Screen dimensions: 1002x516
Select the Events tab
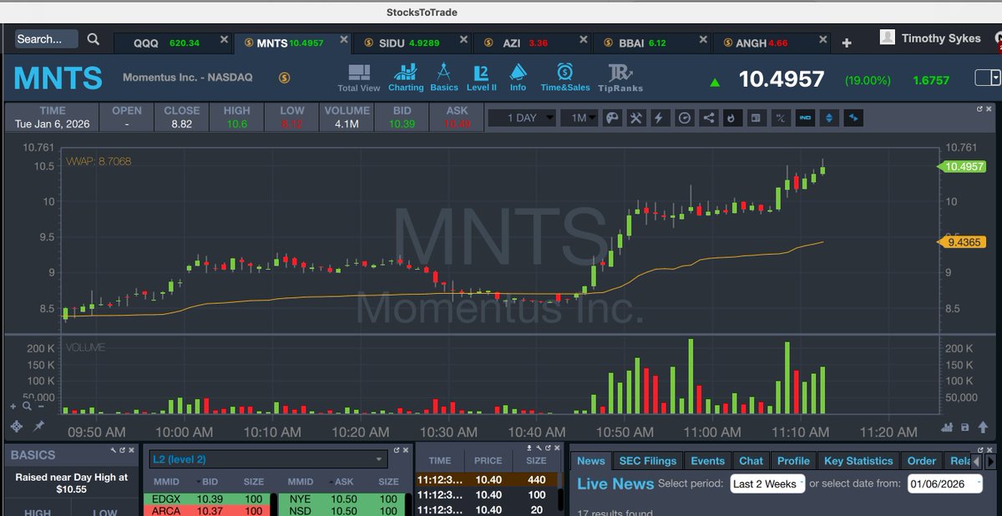click(x=707, y=461)
